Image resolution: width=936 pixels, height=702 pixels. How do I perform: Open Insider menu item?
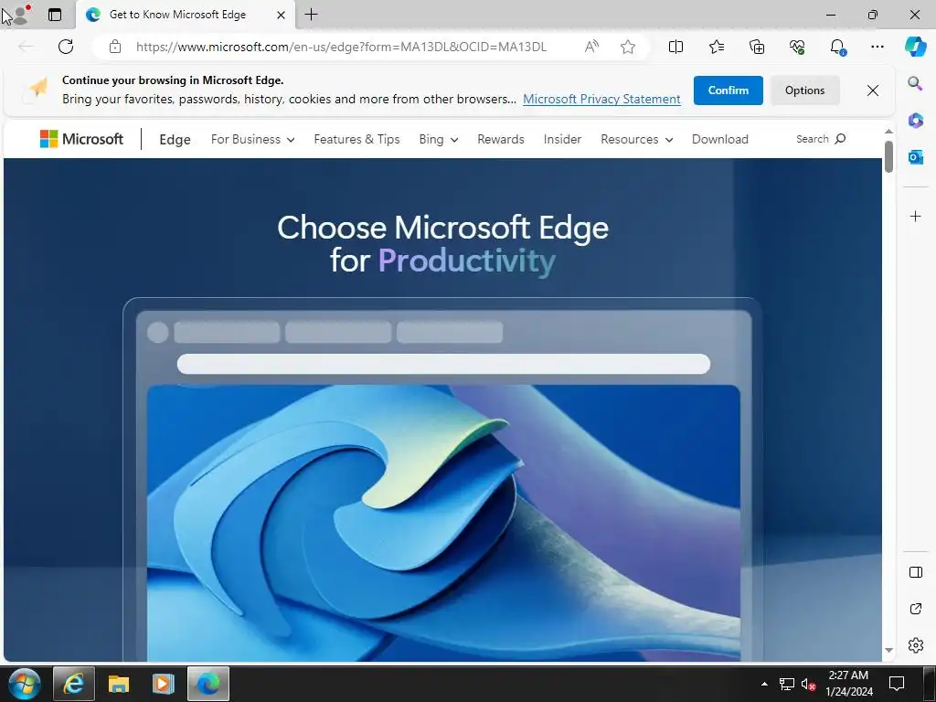[562, 139]
